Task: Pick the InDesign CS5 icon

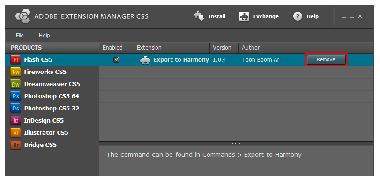Action: tap(16, 121)
